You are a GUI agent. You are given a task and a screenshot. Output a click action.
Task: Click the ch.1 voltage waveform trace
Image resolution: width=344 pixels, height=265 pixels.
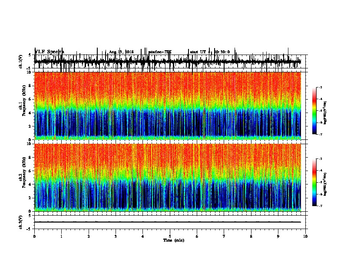168,61
